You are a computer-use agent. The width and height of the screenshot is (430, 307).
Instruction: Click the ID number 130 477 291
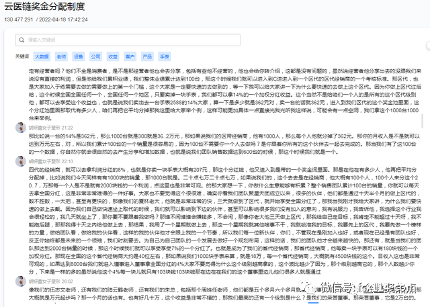(x=18, y=19)
